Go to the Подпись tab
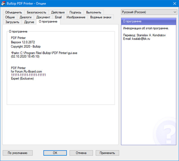The height and width of the screenshot is (161, 179). (75, 12)
